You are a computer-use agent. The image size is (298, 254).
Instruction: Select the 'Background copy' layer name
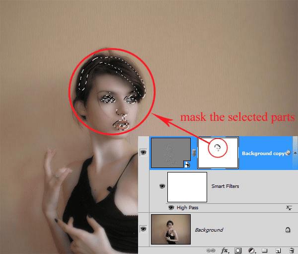pos(263,154)
